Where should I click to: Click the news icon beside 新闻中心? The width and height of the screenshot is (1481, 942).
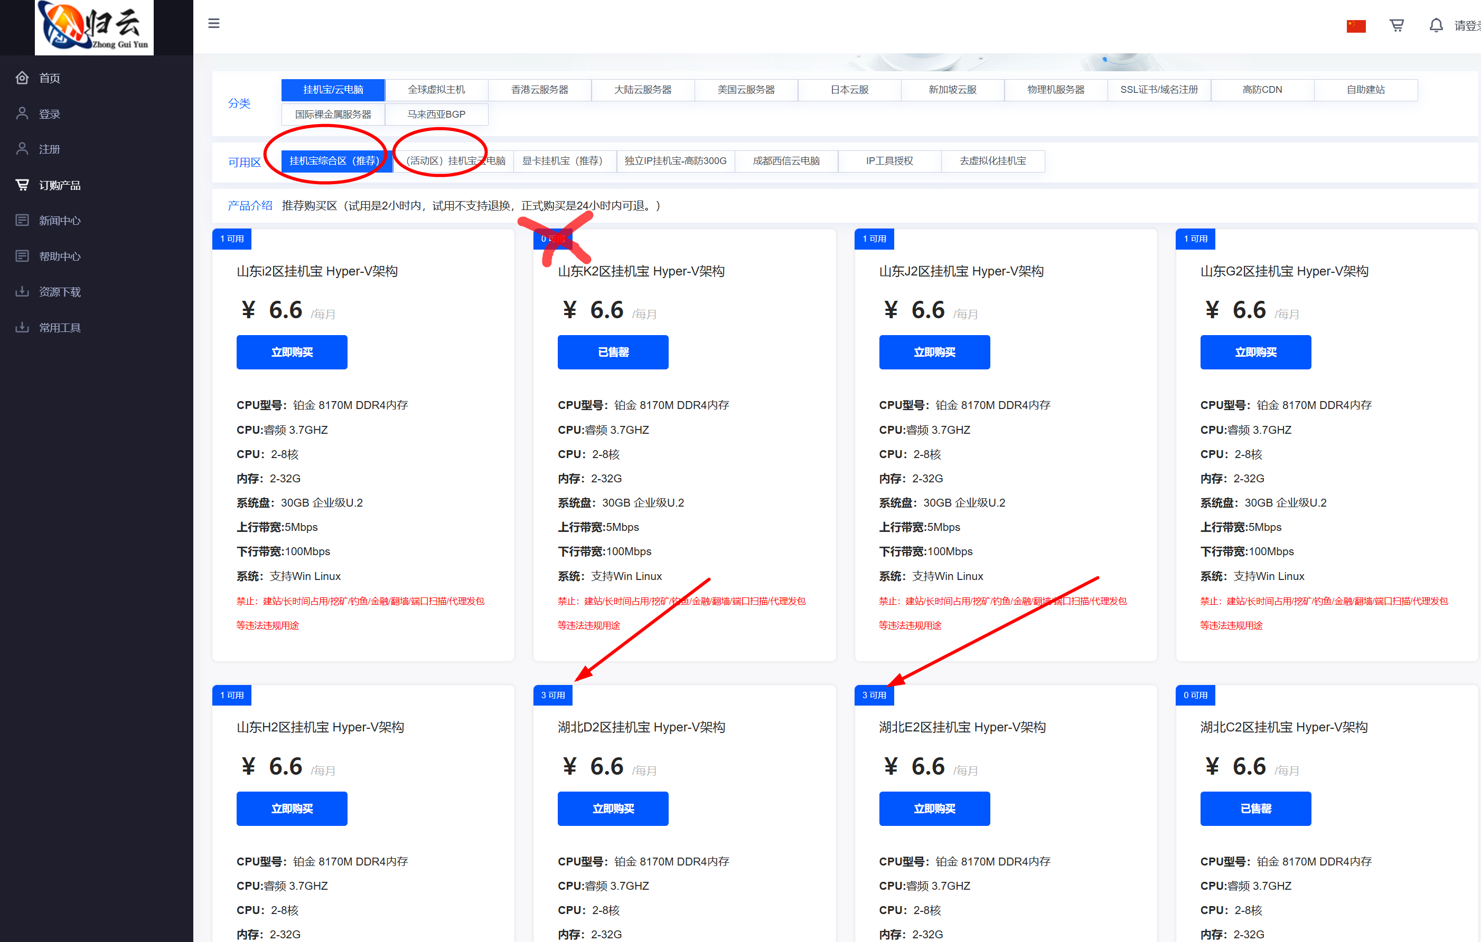[22, 220]
